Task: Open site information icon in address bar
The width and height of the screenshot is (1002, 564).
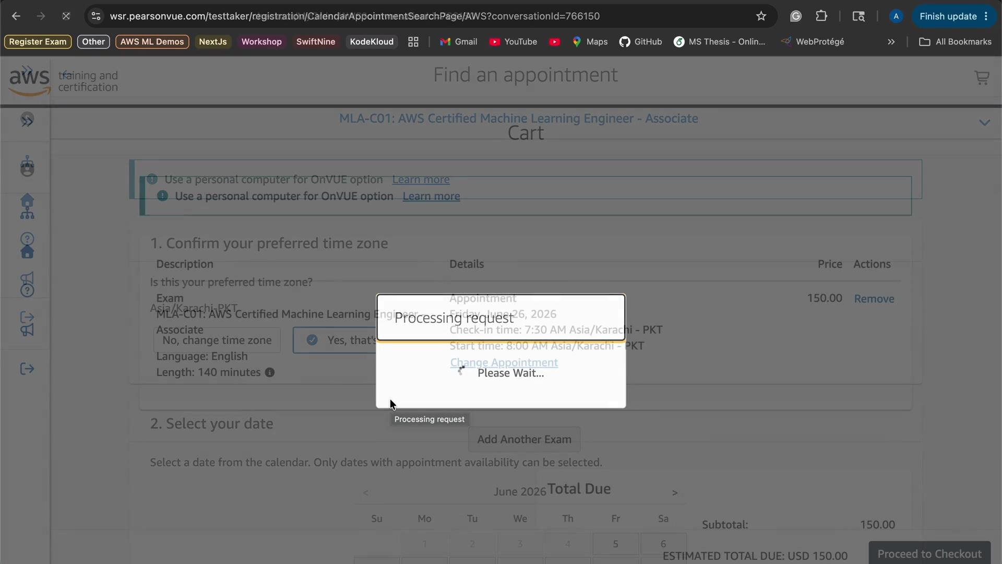Action: (x=96, y=16)
